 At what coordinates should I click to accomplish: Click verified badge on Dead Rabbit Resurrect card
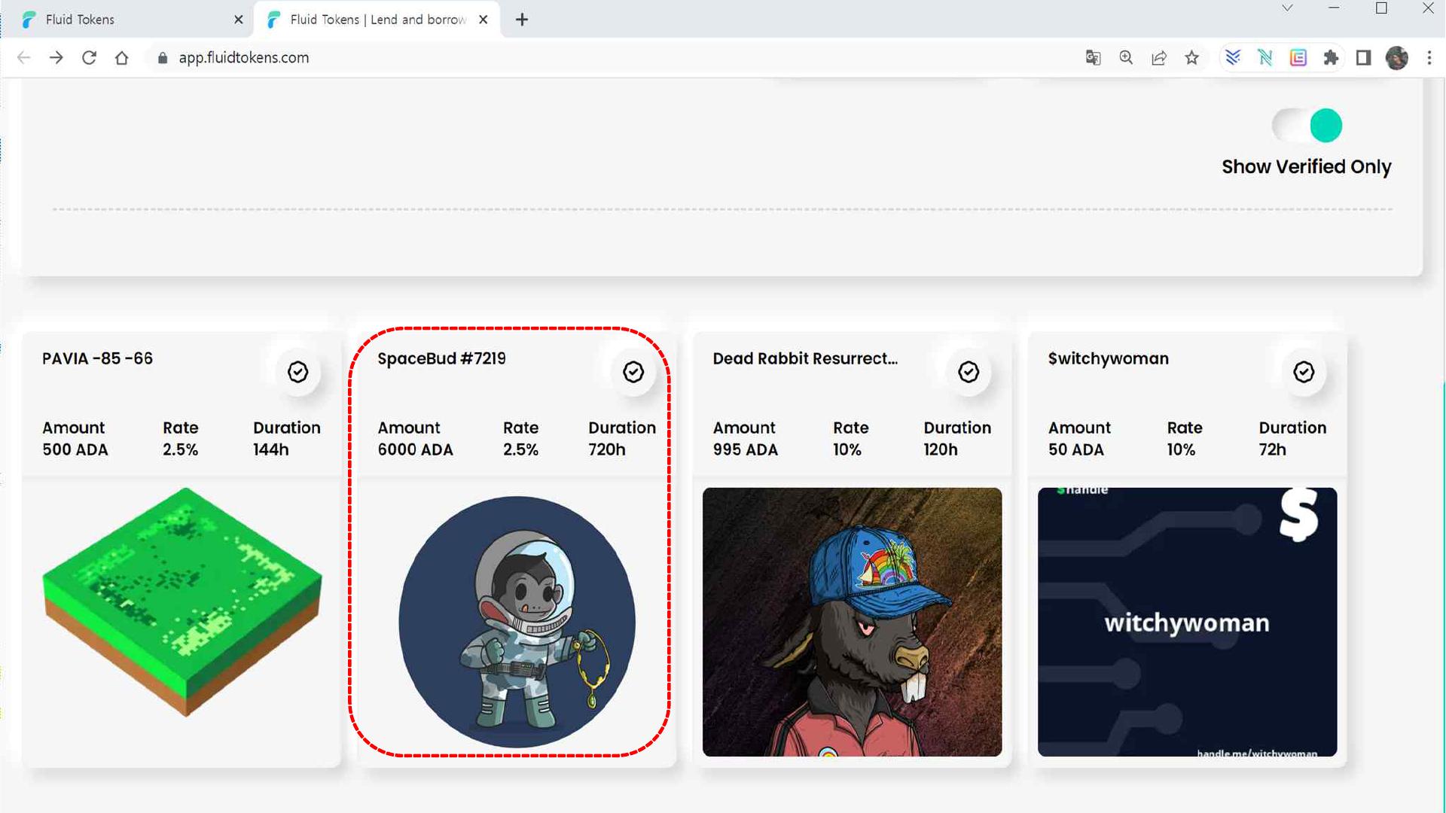pos(969,372)
